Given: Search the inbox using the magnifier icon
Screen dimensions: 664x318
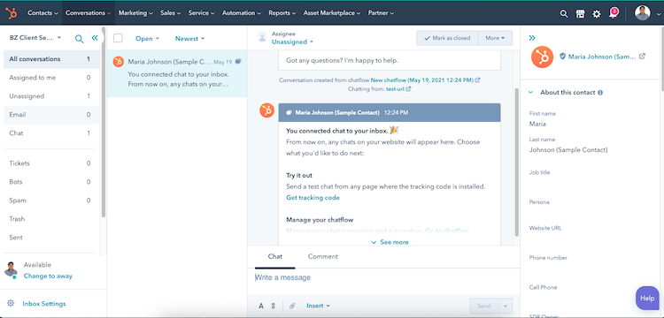Looking at the screenshot, I should point(79,39).
